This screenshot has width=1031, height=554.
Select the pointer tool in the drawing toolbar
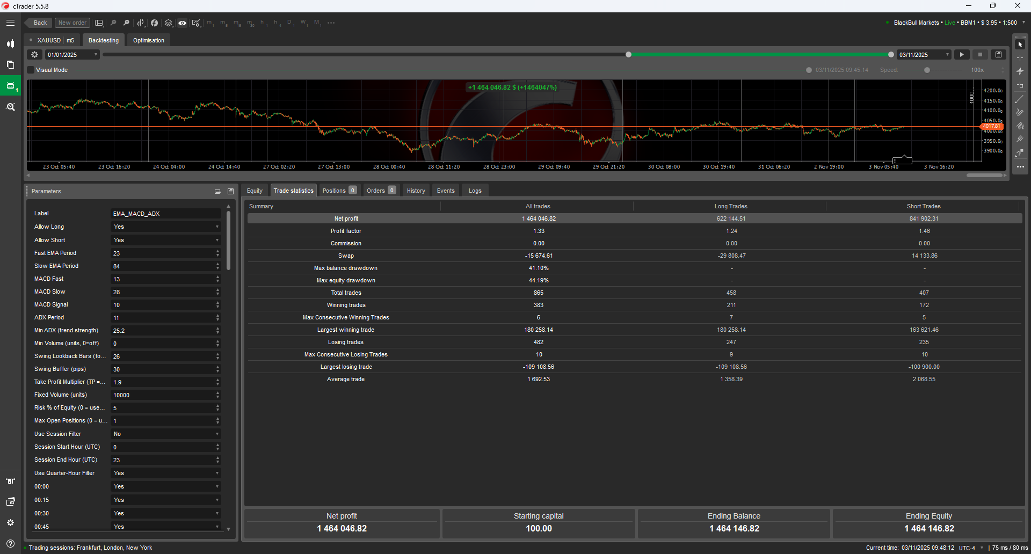coord(1020,43)
